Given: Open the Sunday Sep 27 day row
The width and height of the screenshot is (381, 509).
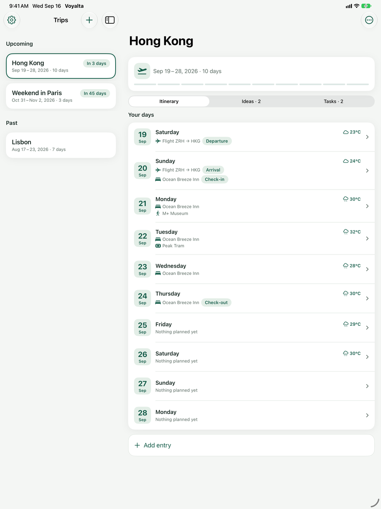Looking at the screenshot, I should [x=251, y=386].
